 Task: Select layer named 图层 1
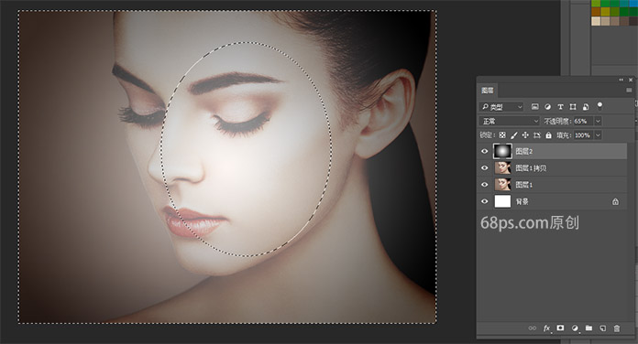coord(524,185)
